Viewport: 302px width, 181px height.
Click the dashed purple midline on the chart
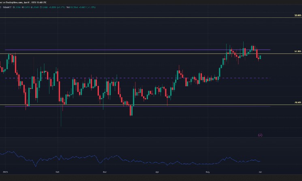138,78
